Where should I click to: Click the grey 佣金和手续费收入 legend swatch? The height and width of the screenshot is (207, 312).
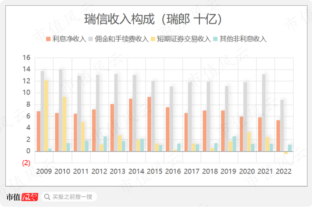(x=90, y=39)
